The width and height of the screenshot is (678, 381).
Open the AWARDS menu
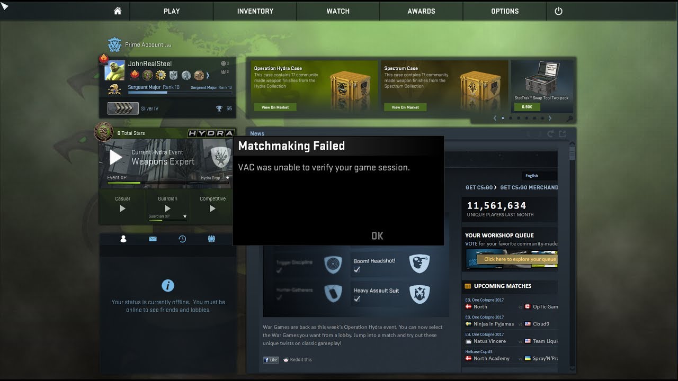(422, 11)
